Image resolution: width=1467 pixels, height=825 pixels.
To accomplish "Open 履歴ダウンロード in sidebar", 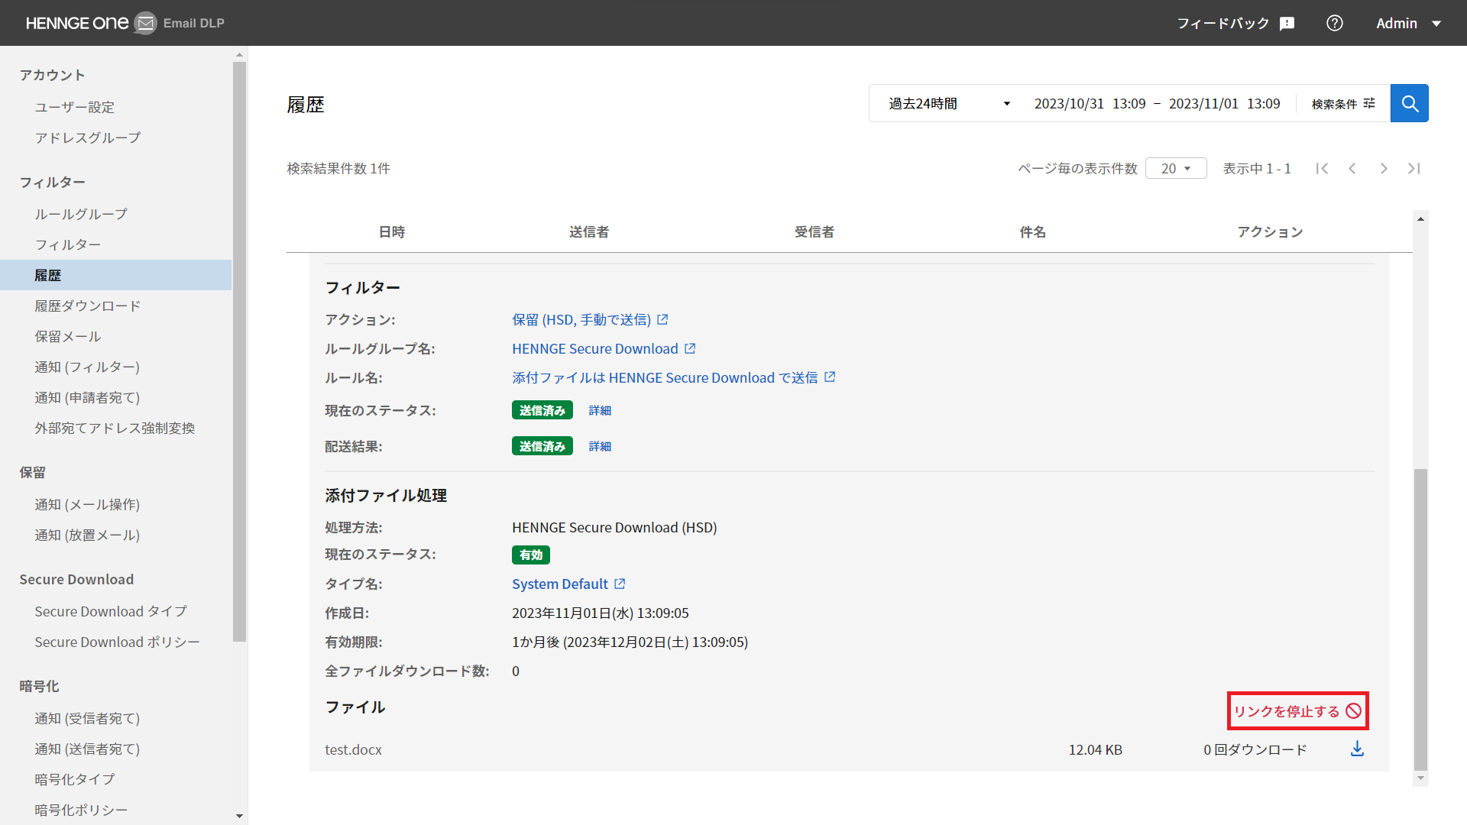I will click(x=87, y=306).
